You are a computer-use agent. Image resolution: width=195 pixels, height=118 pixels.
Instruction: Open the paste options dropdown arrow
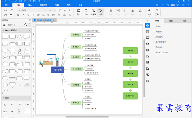tap(13, 15)
